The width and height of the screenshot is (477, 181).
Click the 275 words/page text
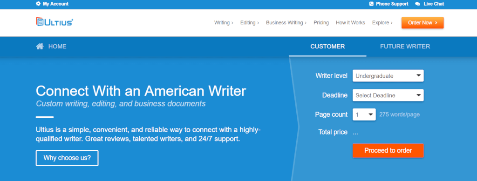[x=399, y=115]
